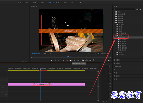The width and height of the screenshot is (143, 103).
Task: Switch to the 组件 workspace tab
Action: pyautogui.click(x=27, y=2)
